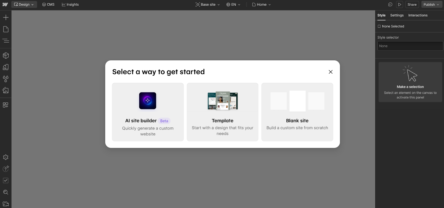Open the Home page dropdown

261,4
